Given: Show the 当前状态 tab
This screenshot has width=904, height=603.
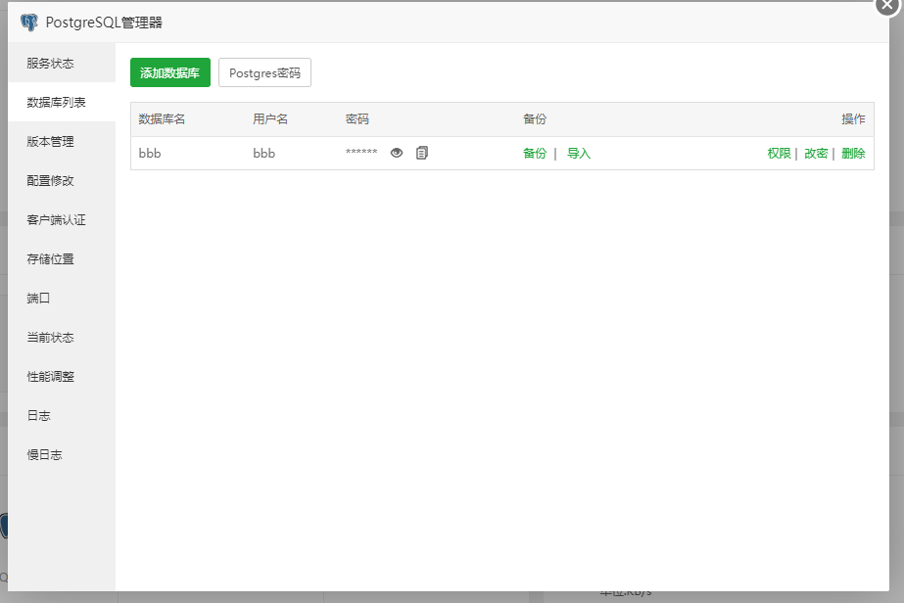Looking at the screenshot, I should pyautogui.click(x=62, y=338).
